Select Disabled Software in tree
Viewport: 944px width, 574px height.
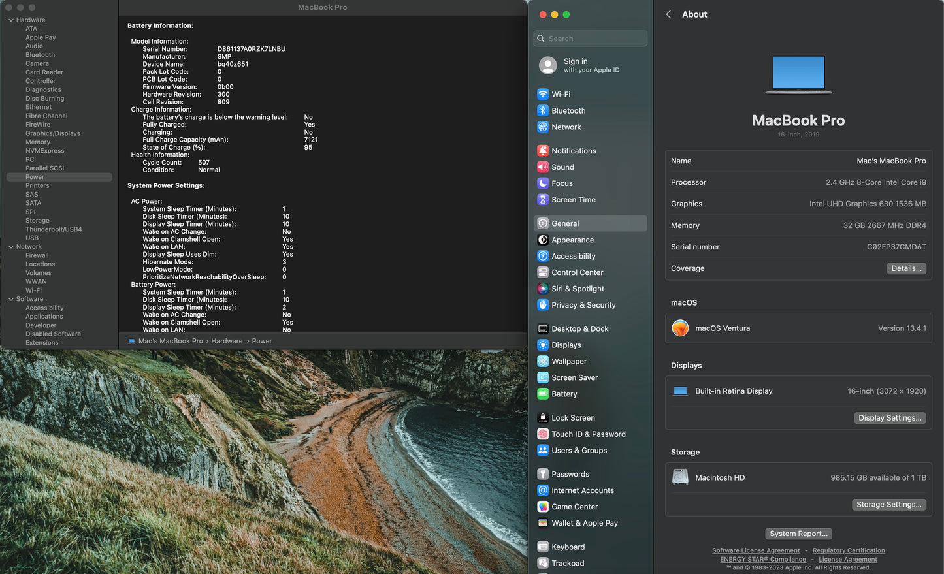click(x=54, y=334)
